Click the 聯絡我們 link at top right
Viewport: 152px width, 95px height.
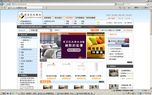tap(129, 15)
